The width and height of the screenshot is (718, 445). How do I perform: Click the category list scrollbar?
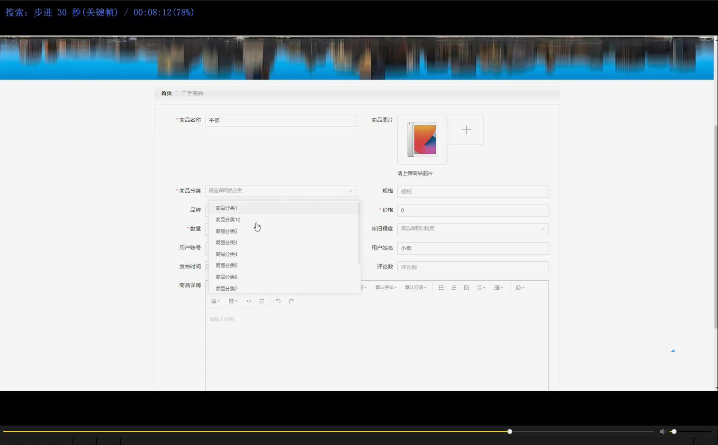[359, 233]
